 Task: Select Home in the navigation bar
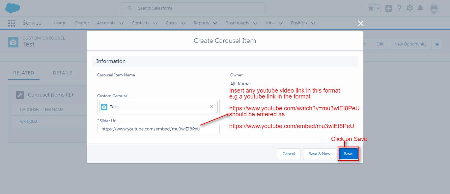pyautogui.click(x=60, y=23)
